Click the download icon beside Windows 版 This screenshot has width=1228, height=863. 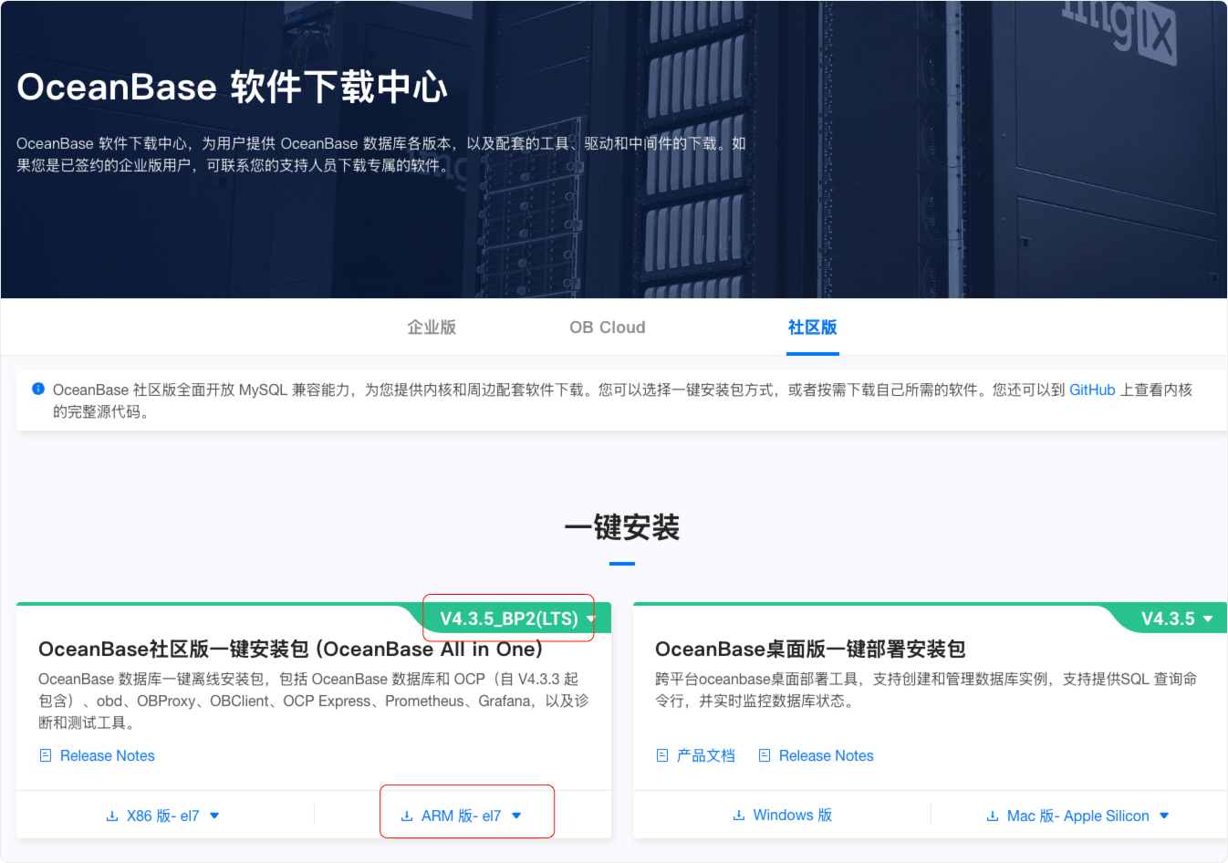[739, 815]
